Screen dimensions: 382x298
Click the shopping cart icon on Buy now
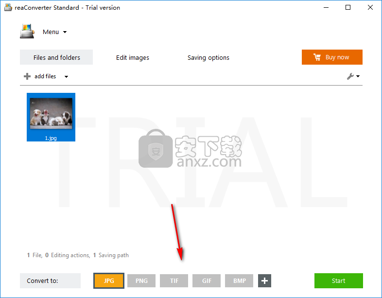click(317, 57)
